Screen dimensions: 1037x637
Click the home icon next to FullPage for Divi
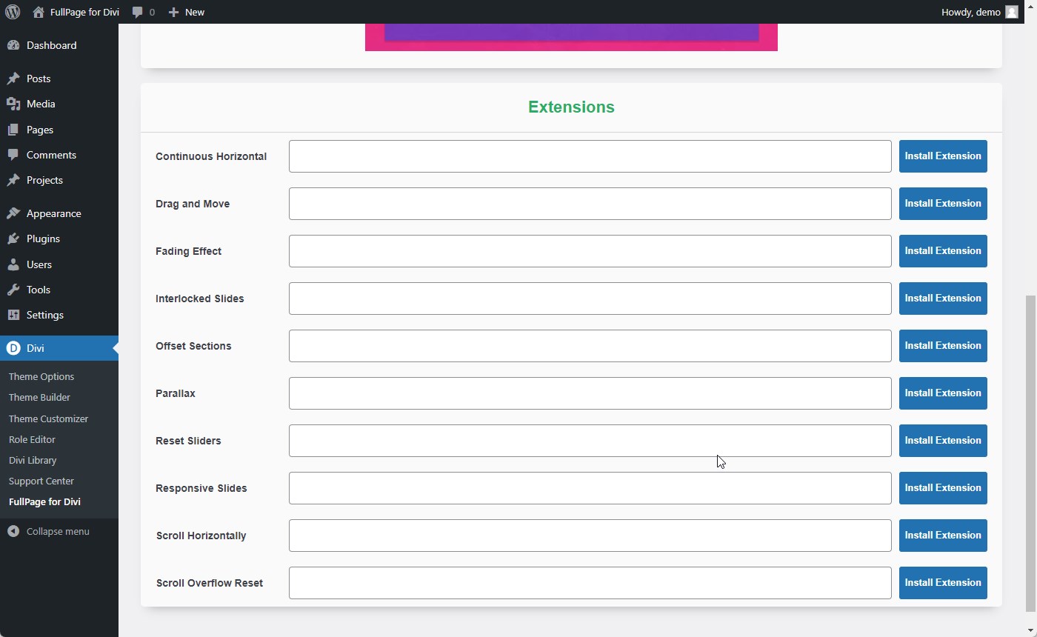[x=39, y=12]
